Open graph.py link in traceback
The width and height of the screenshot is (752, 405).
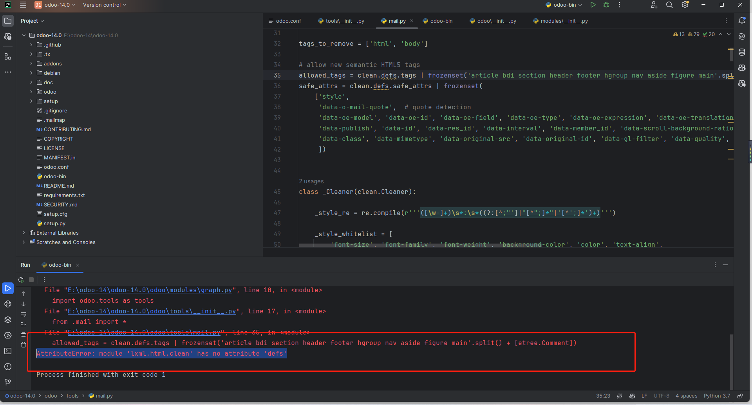click(150, 290)
